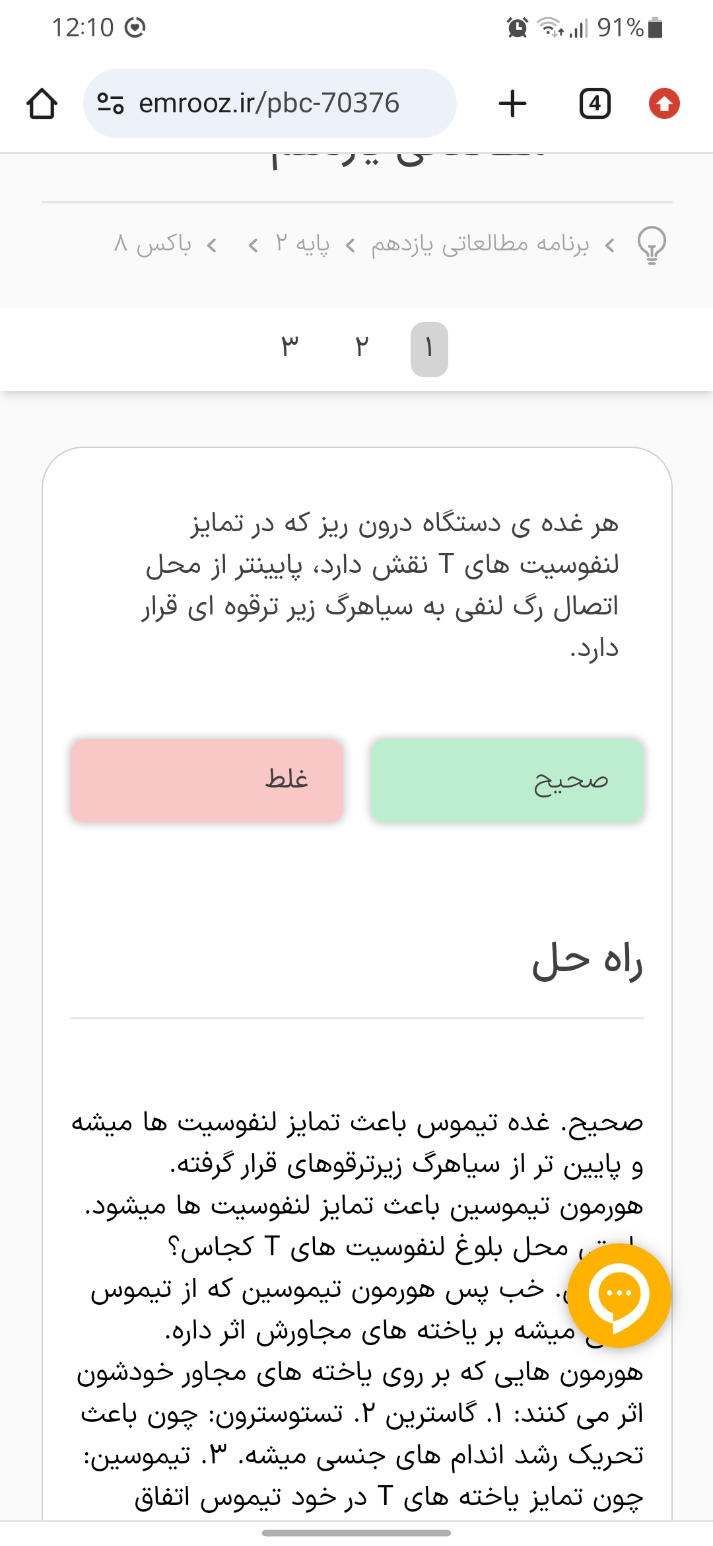Screen dimensions: 713x1546
Task: Open the tab switcher showing 4 tabs
Action: (x=594, y=104)
